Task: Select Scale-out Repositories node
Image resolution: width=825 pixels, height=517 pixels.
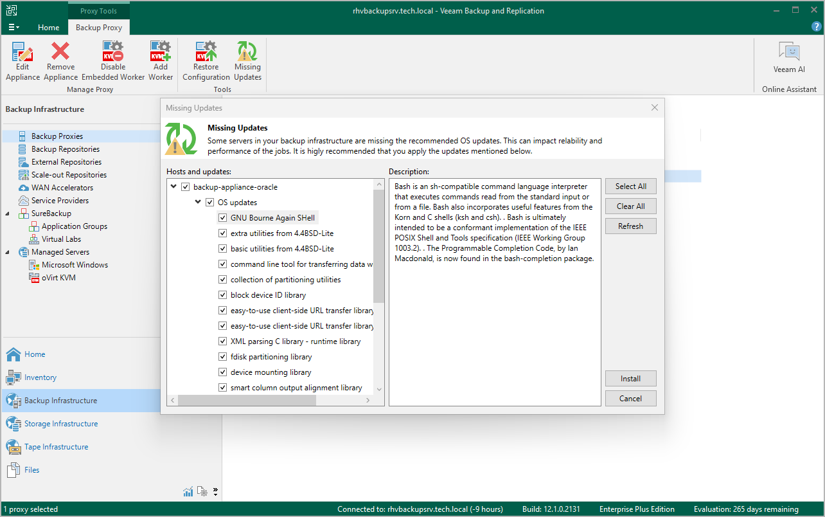Action: click(69, 175)
